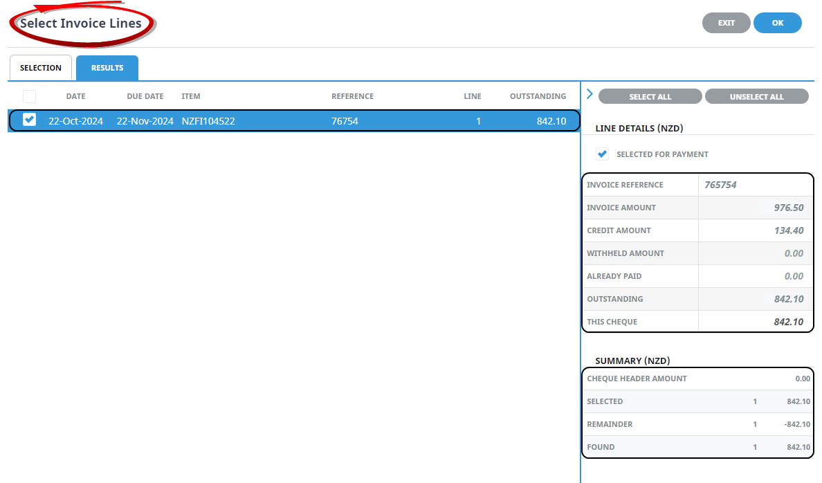Click the Select All button
This screenshot has width=822, height=483.
(650, 97)
